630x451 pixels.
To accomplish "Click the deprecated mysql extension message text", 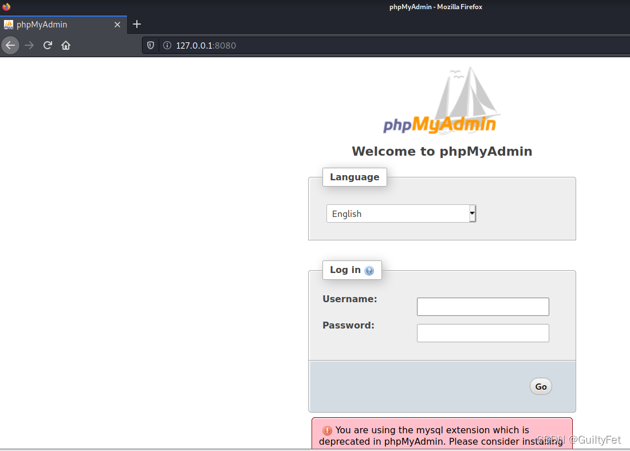I will (x=441, y=436).
